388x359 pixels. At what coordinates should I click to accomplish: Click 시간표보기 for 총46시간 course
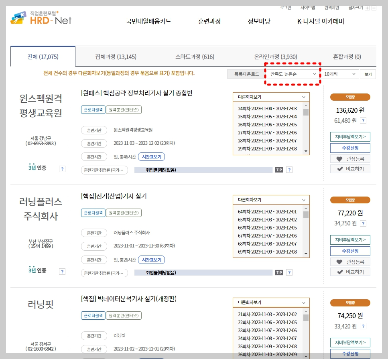tap(151, 156)
